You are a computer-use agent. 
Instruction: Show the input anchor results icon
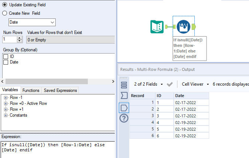pos(124,96)
